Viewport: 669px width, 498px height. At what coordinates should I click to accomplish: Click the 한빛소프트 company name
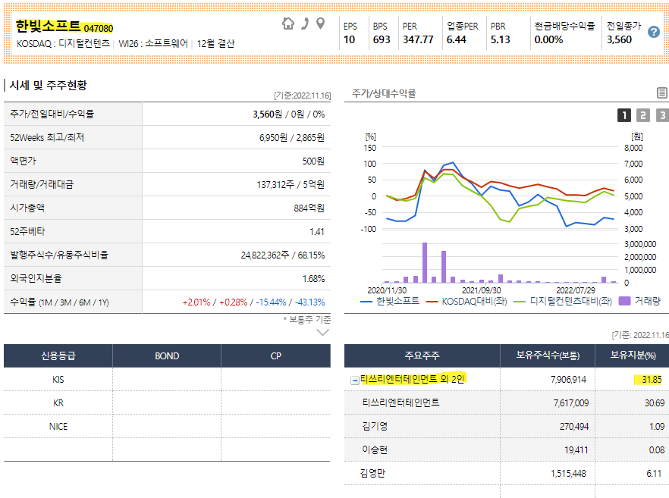(49, 26)
